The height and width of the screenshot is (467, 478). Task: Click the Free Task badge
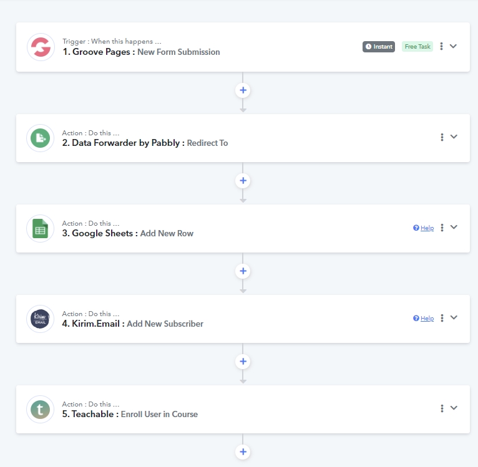tap(417, 47)
